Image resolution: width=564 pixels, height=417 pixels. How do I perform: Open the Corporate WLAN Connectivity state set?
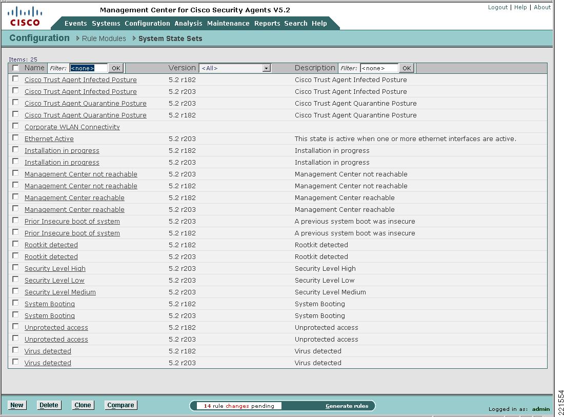[x=72, y=127]
